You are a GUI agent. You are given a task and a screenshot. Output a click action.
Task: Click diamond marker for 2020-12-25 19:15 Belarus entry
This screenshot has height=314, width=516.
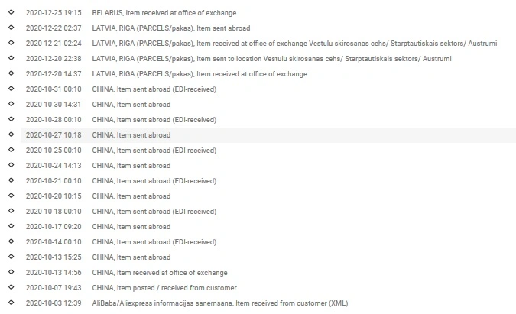click(x=11, y=12)
